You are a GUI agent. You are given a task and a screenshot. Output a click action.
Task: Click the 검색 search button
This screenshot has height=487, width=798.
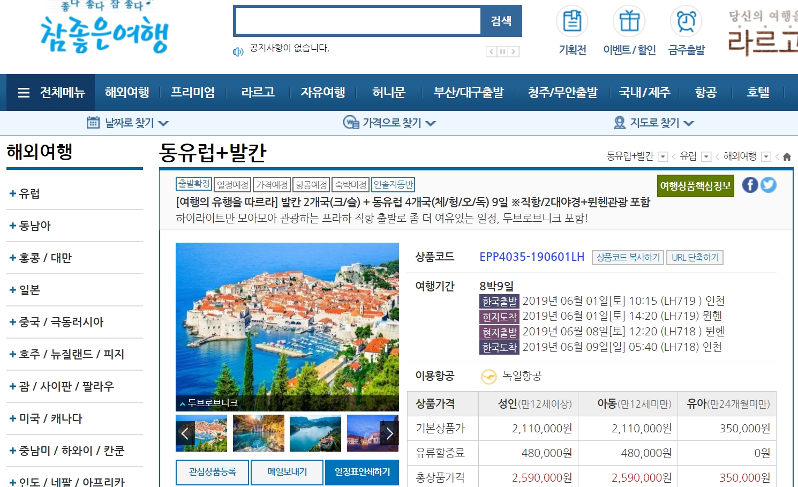(501, 21)
